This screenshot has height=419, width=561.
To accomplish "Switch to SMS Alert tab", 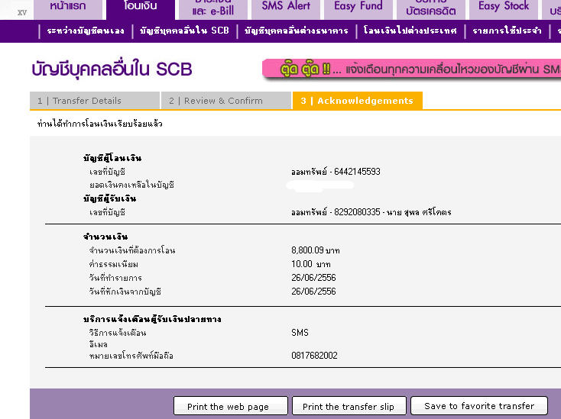I will coord(286,8).
